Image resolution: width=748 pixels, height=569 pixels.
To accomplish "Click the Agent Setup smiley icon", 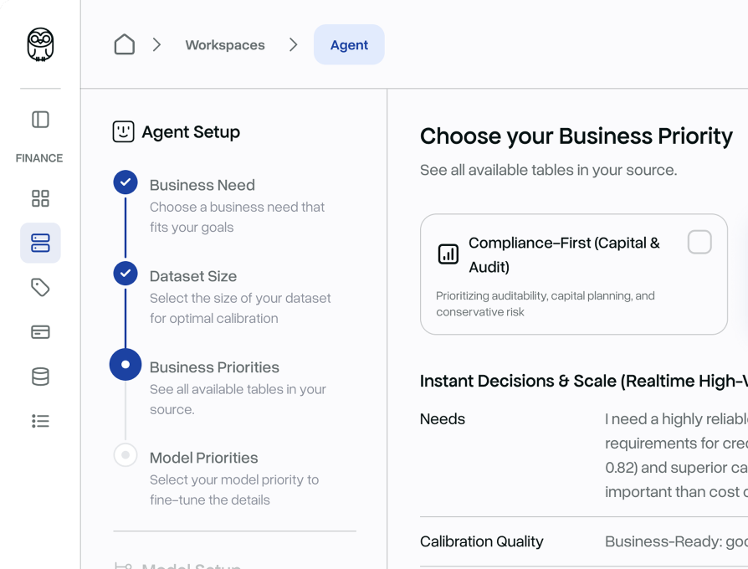I will pos(122,131).
